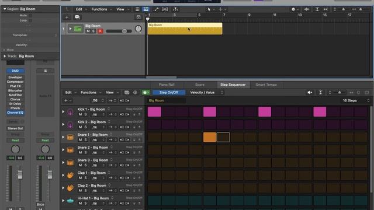The image size is (374, 210).
Task: Open the Compressor plug-in slot
Action: (15, 82)
